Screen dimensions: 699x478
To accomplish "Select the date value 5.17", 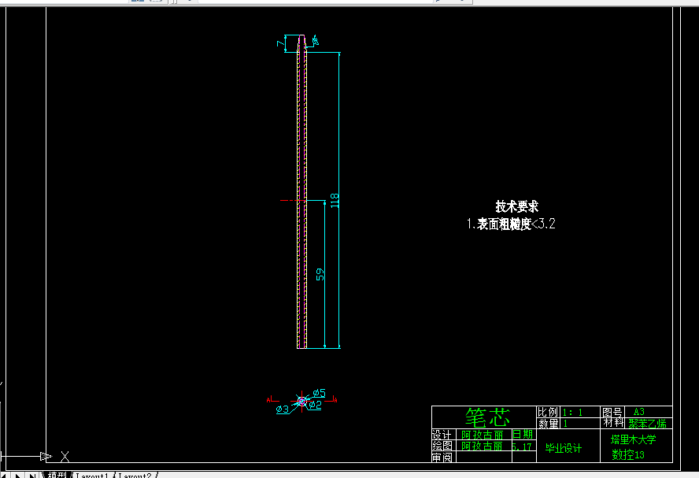I will pyautogui.click(x=522, y=447).
